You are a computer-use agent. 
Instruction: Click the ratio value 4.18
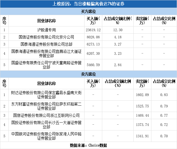(x=118, y=37)
